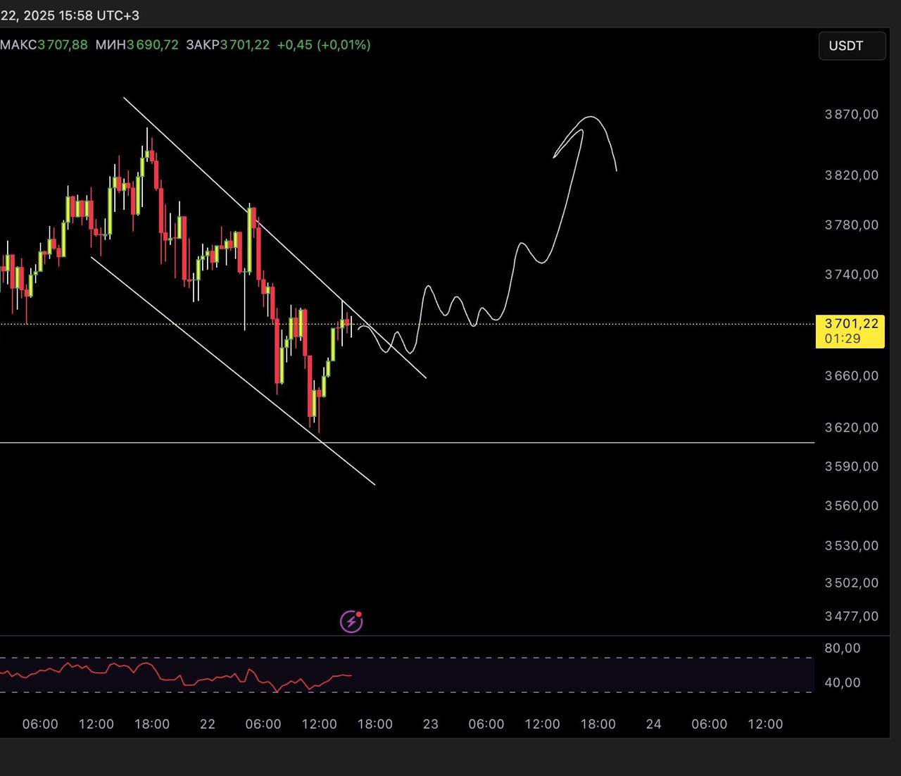Click the date label 23 on time axis
This screenshot has height=776, width=901.
(430, 724)
